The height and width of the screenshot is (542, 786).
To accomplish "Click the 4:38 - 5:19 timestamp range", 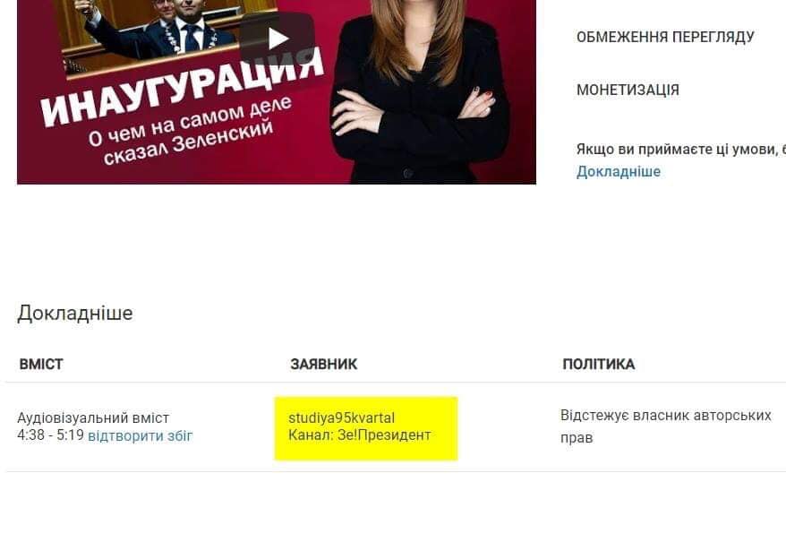I will click(x=50, y=435).
